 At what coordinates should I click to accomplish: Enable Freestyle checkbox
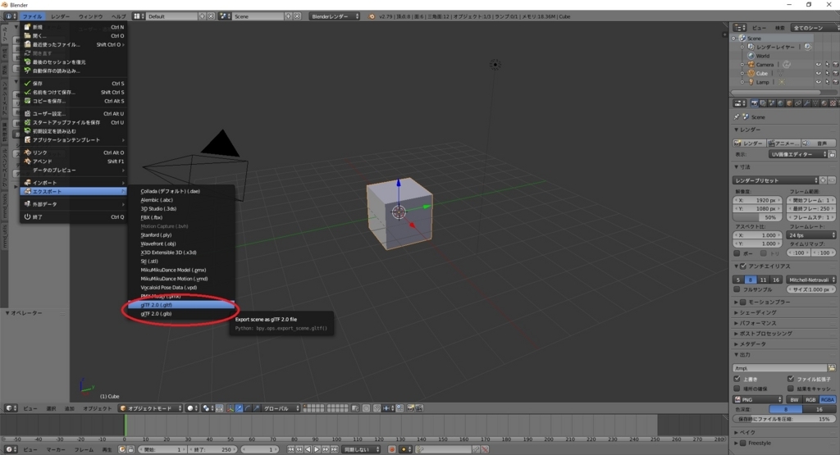point(743,444)
